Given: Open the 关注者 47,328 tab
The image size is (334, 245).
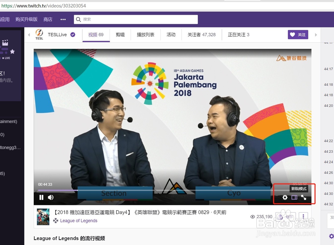Looking at the screenshot, I should 201,35.
